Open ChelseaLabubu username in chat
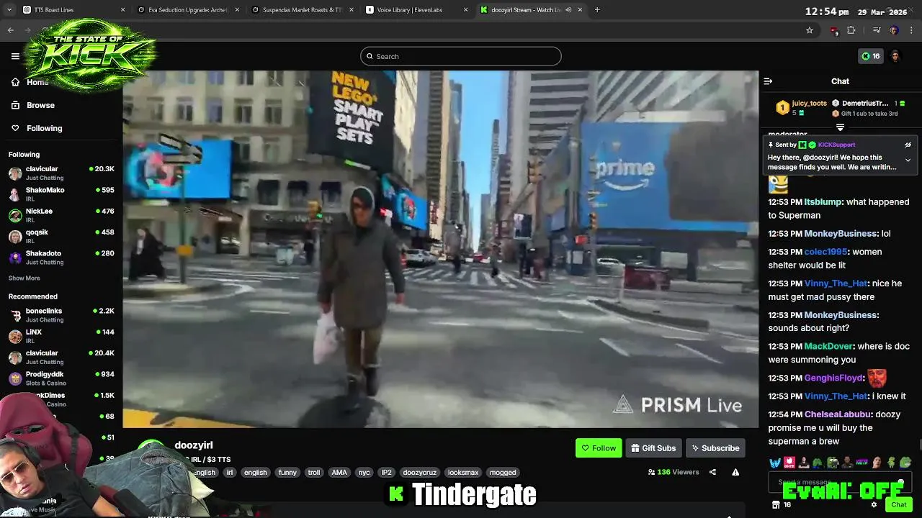The image size is (922, 518). coord(837,414)
